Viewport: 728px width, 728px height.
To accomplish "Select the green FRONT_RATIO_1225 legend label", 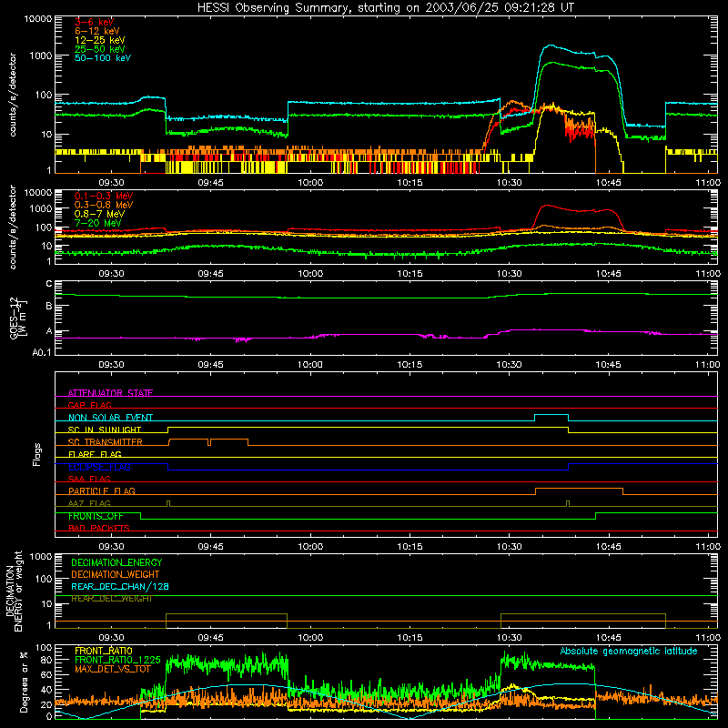I will pos(117,660).
